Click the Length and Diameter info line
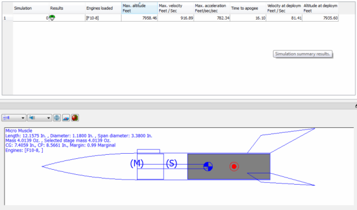 79,136
